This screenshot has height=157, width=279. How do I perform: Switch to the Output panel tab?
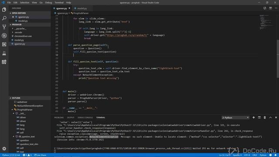point(71,117)
